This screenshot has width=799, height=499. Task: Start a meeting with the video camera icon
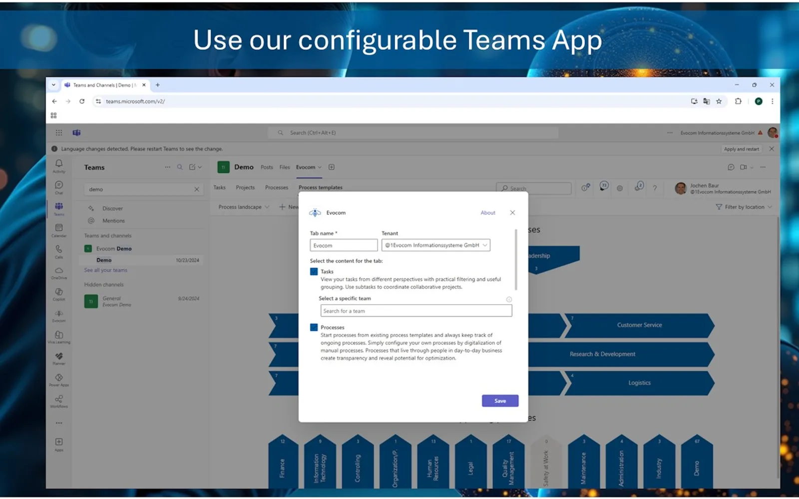pos(744,167)
